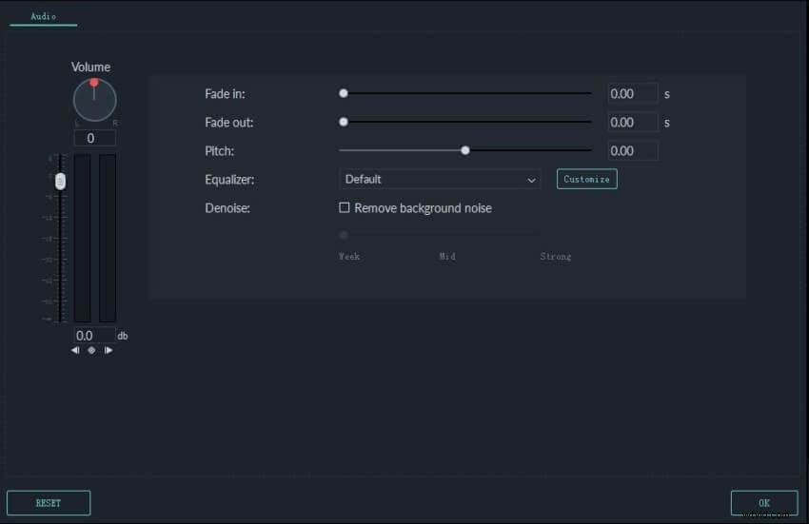The width and height of the screenshot is (809, 524).
Task: Click the Fade in label
Action: click(225, 94)
